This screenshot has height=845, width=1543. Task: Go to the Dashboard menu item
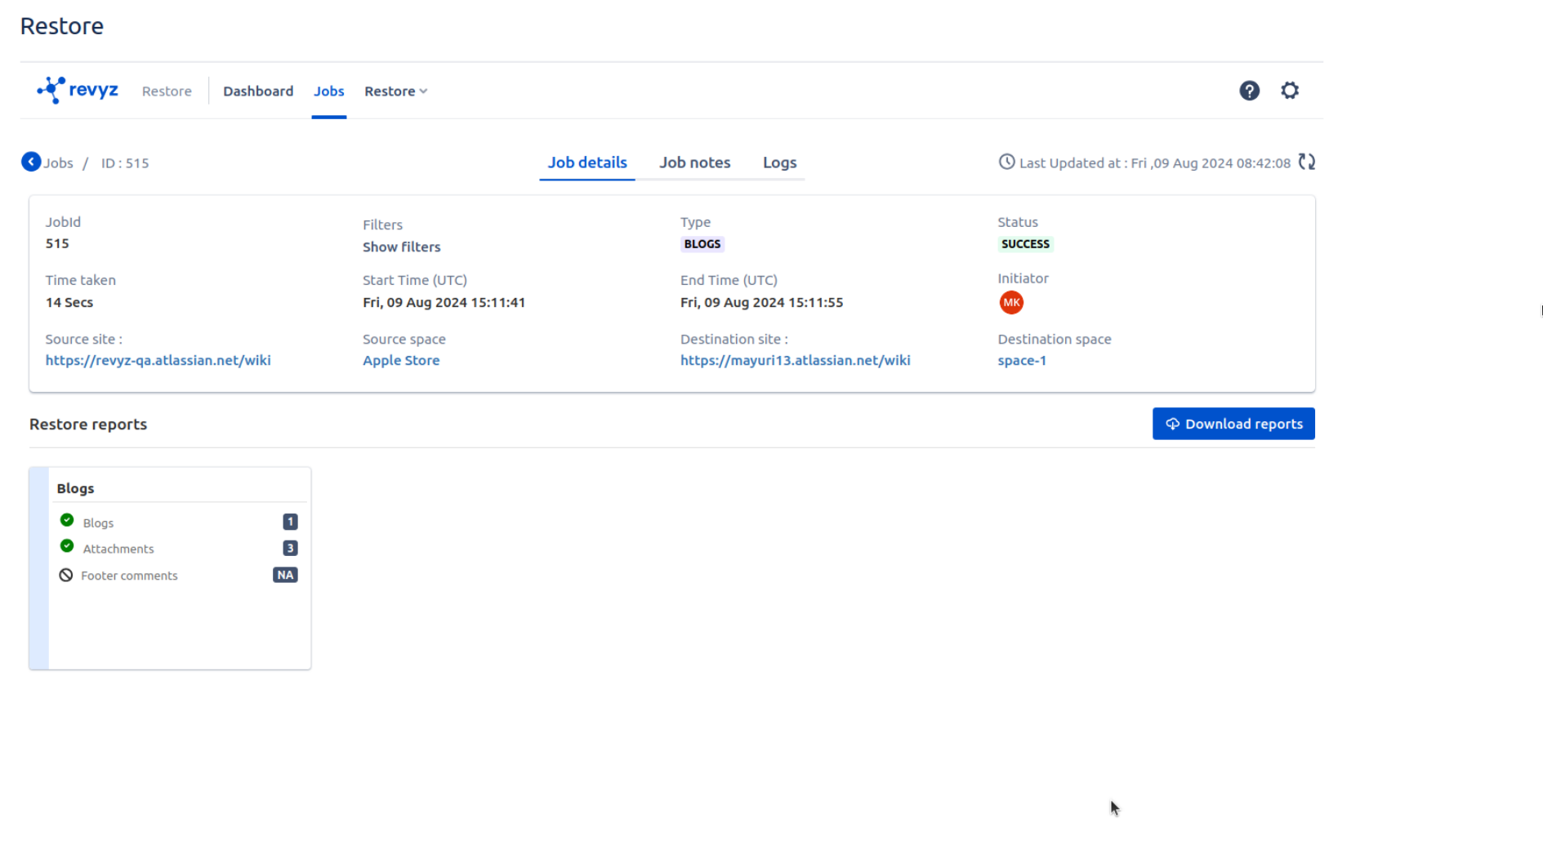(258, 91)
